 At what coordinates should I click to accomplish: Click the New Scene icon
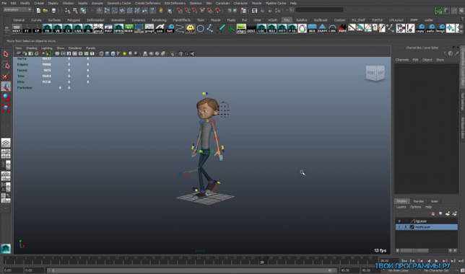(38, 11)
